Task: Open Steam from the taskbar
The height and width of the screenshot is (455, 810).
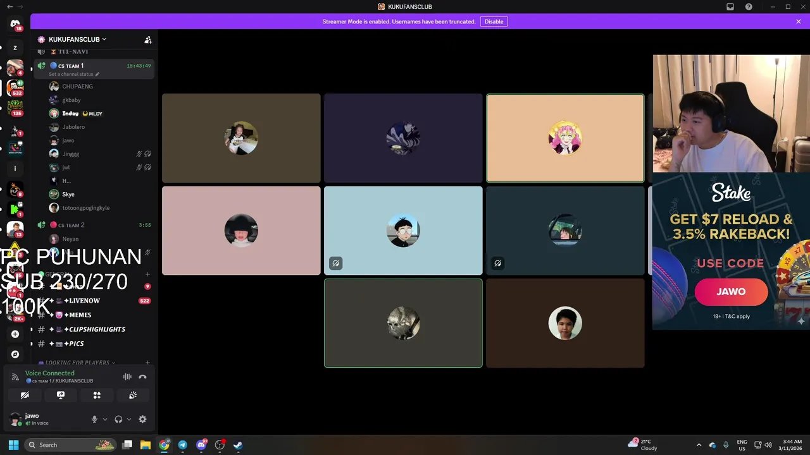Action: pos(238,445)
